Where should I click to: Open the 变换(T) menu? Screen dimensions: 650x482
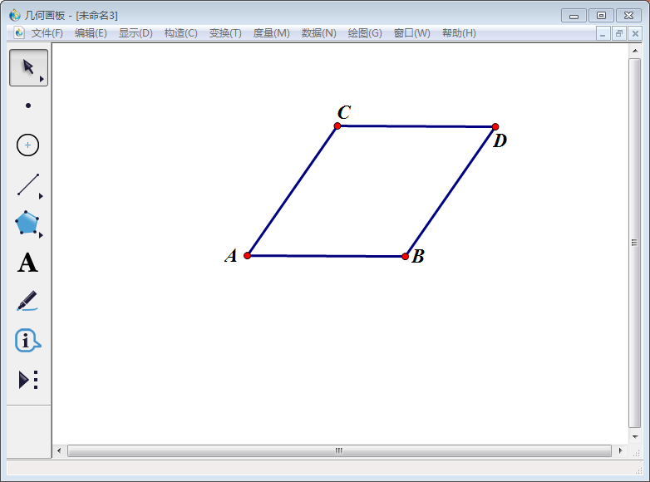point(225,33)
